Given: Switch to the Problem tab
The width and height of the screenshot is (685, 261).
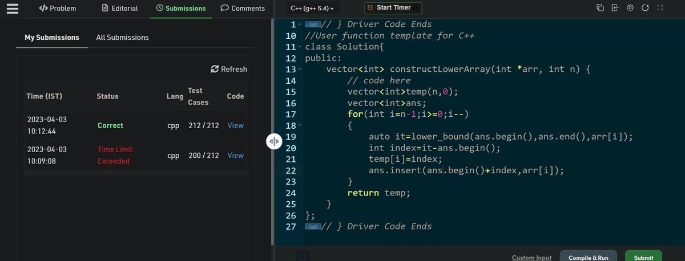Looking at the screenshot, I should 57,9.
